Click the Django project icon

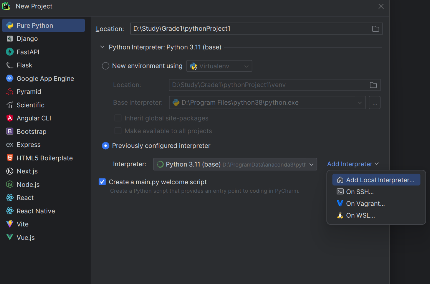coord(10,39)
